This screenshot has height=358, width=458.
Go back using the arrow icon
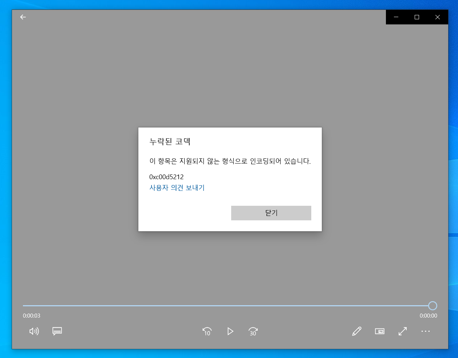23,17
